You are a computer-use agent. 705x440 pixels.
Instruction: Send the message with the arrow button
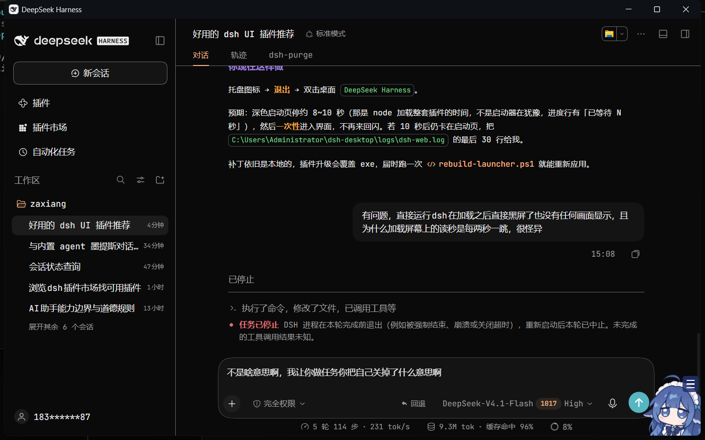tap(639, 402)
